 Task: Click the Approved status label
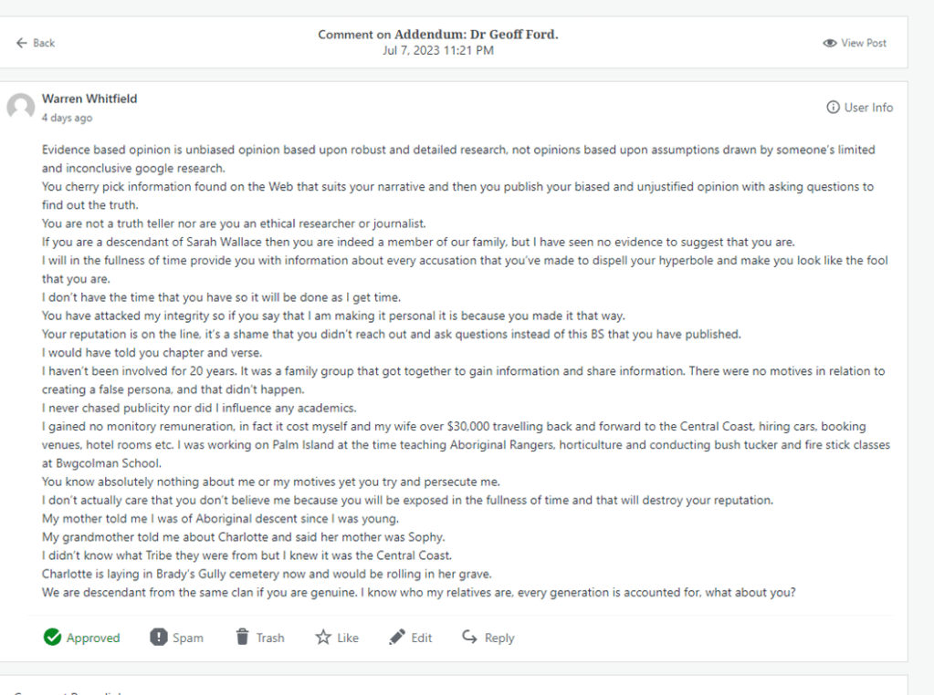click(x=92, y=638)
